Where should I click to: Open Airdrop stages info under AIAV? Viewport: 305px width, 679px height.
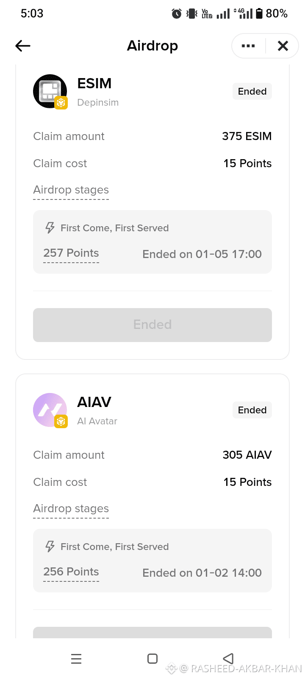click(71, 509)
